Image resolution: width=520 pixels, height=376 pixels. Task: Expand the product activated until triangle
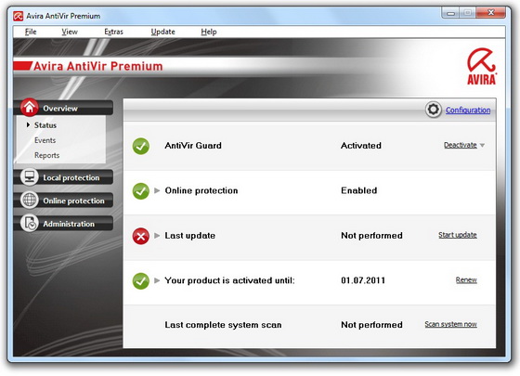(157, 280)
